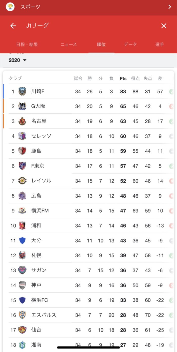Viewport: 177px width, 352px height.
Task: Click the 浦和 club crest
Action: (22, 225)
